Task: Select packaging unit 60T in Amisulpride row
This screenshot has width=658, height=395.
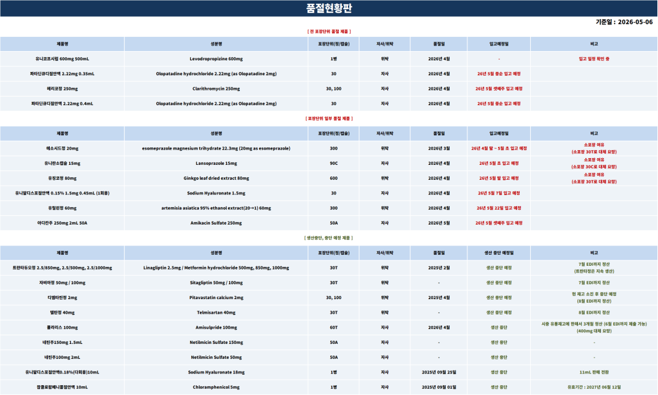Action: [x=334, y=327]
